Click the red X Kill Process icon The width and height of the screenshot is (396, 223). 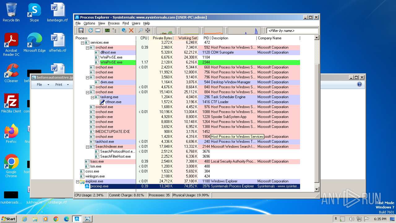131,30
